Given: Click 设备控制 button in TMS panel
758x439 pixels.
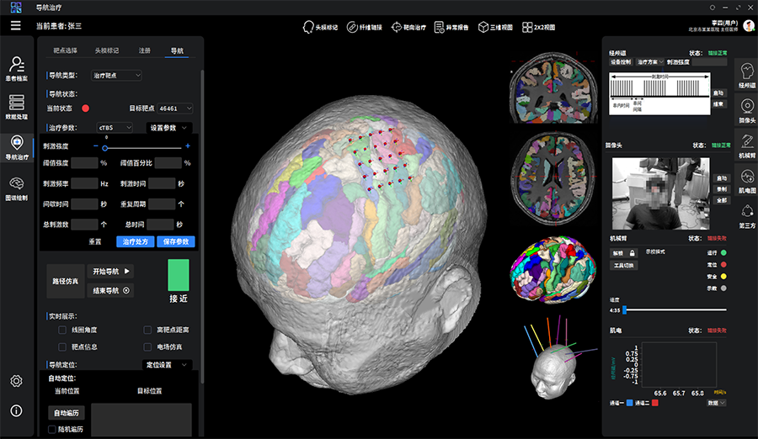Looking at the screenshot, I should coord(621,62).
